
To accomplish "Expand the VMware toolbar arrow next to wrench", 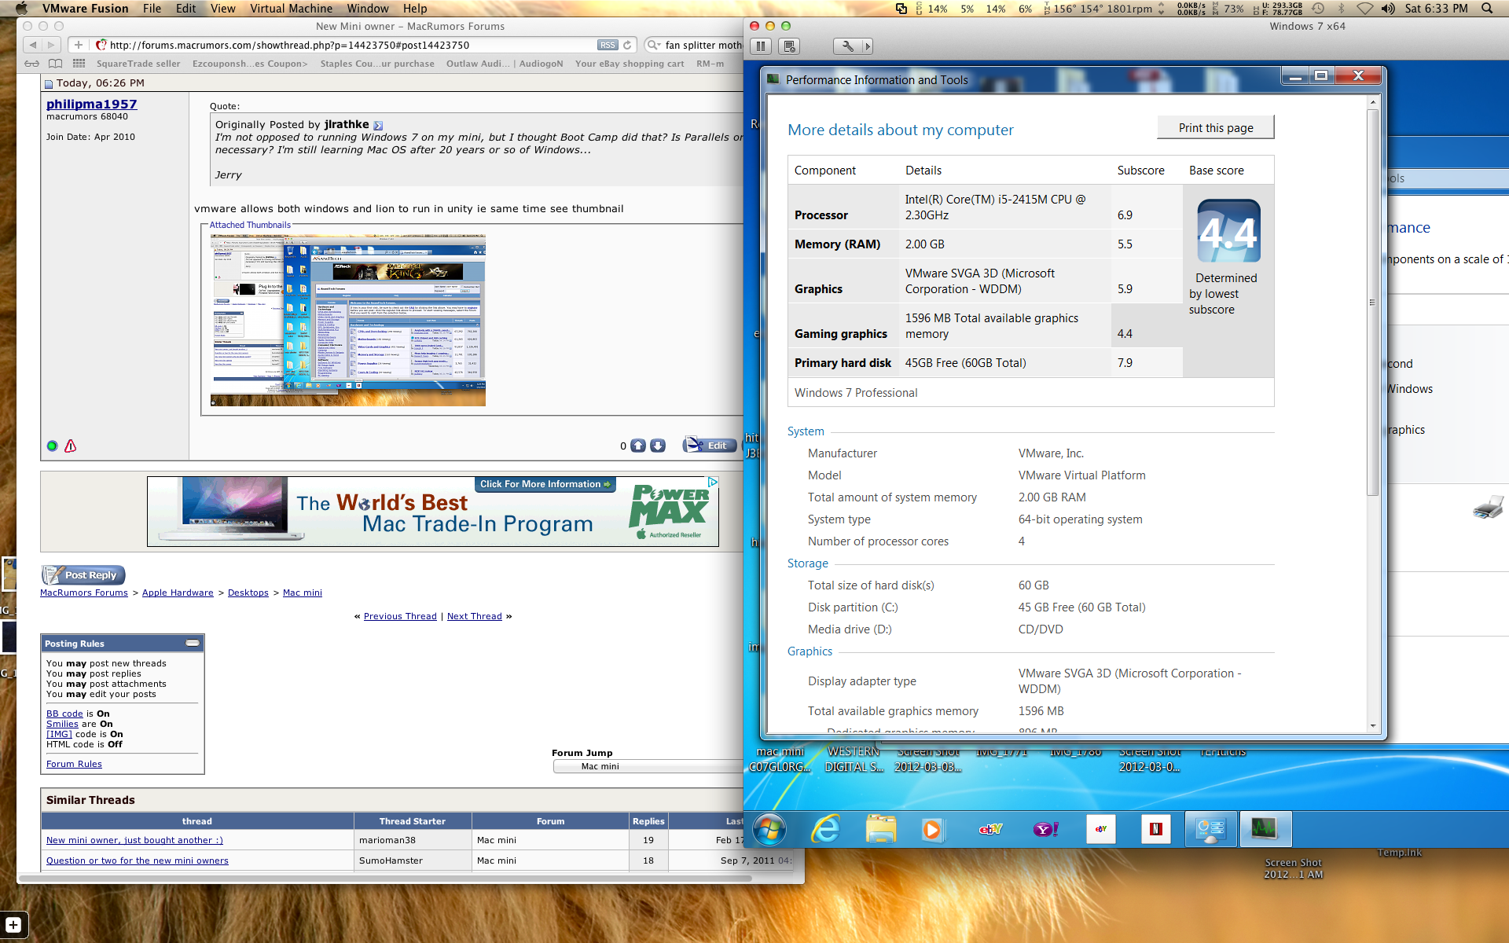I will pyautogui.click(x=867, y=46).
